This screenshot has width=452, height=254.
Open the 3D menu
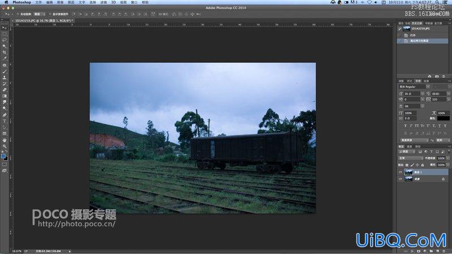pyautogui.click(x=114, y=2)
